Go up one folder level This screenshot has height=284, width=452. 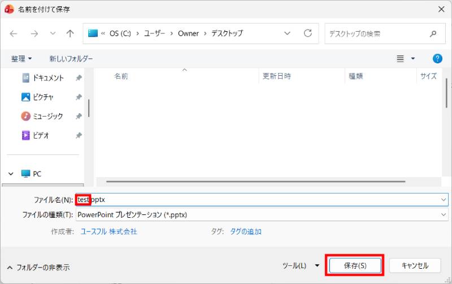[x=70, y=33]
